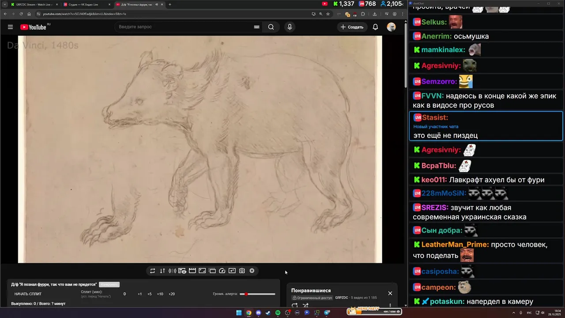Click the clapperboard icon in player toolbar
This screenshot has height=318, width=565.
pyautogui.click(x=192, y=271)
